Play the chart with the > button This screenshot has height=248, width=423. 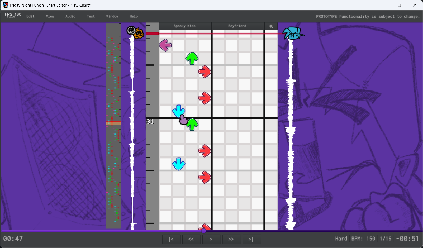[x=211, y=239]
